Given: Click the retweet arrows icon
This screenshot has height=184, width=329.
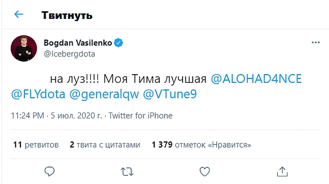Looking at the screenshot, I should coord(128,171).
